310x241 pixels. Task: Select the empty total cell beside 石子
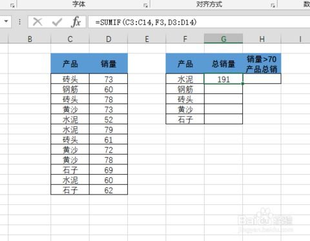(x=223, y=119)
